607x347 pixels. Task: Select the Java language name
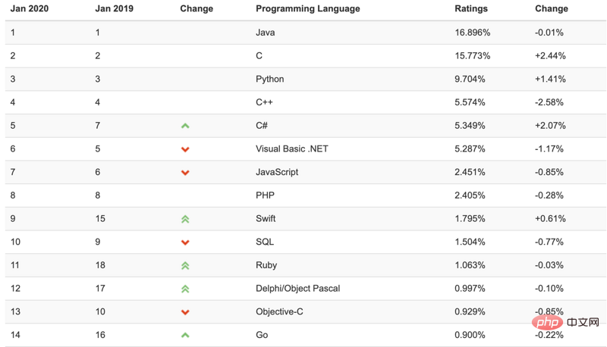[x=265, y=33]
